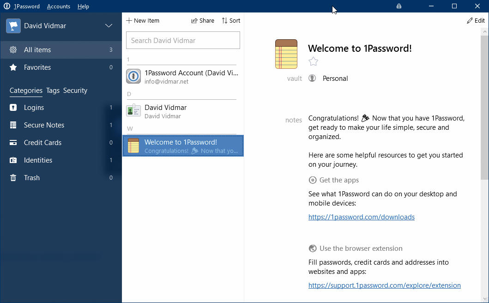Select the Secure Notes category label

pyautogui.click(x=44, y=125)
